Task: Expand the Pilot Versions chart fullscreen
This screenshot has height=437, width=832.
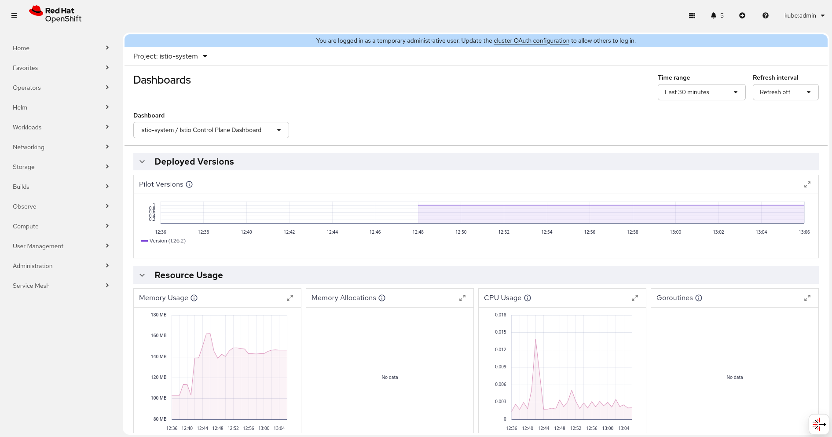Action: 807,184
